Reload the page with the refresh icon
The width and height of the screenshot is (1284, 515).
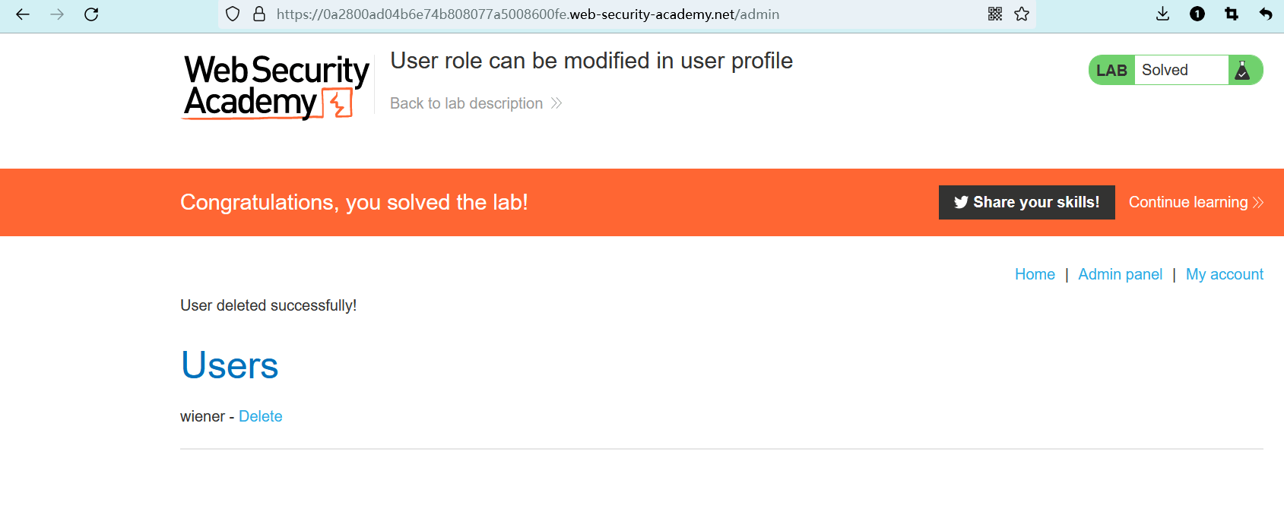point(91,14)
